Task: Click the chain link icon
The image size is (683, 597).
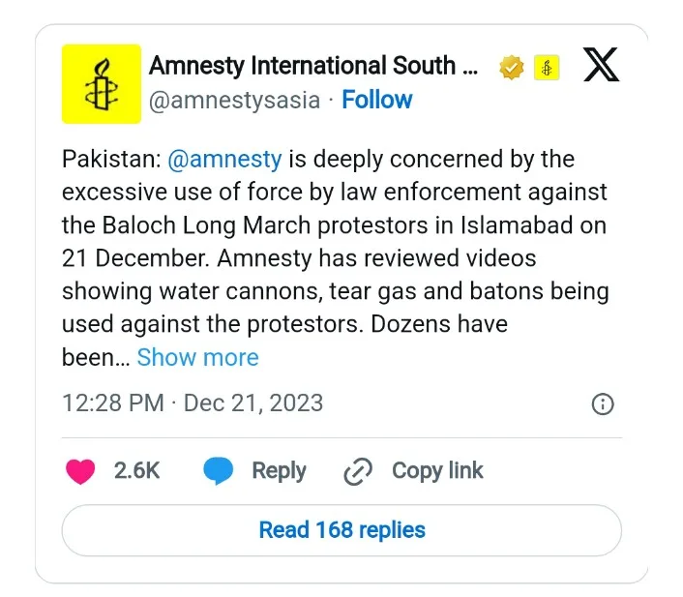Action: click(x=358, y=471)
